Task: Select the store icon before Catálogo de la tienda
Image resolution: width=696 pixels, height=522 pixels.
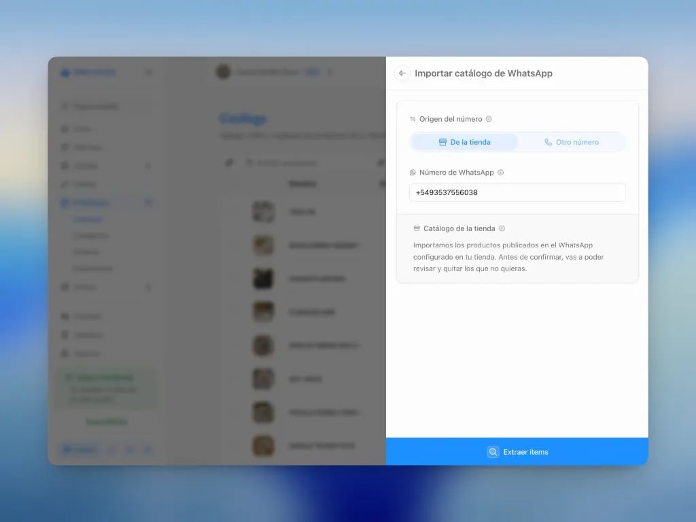Action: click(417, 228)
